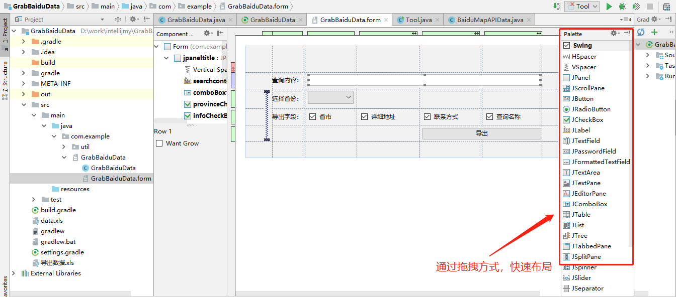Select JTable from the Swing palette
Viewport: 676px width, 297px height.
[x=582, y=214]
